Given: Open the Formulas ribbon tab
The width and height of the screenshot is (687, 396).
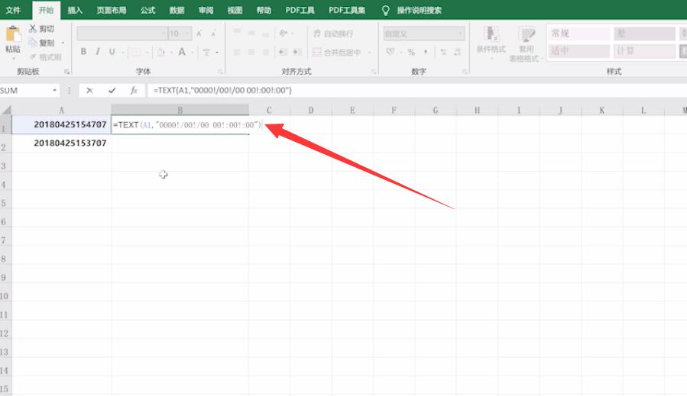Looking at the screenshot, I should tap(147, 10).
